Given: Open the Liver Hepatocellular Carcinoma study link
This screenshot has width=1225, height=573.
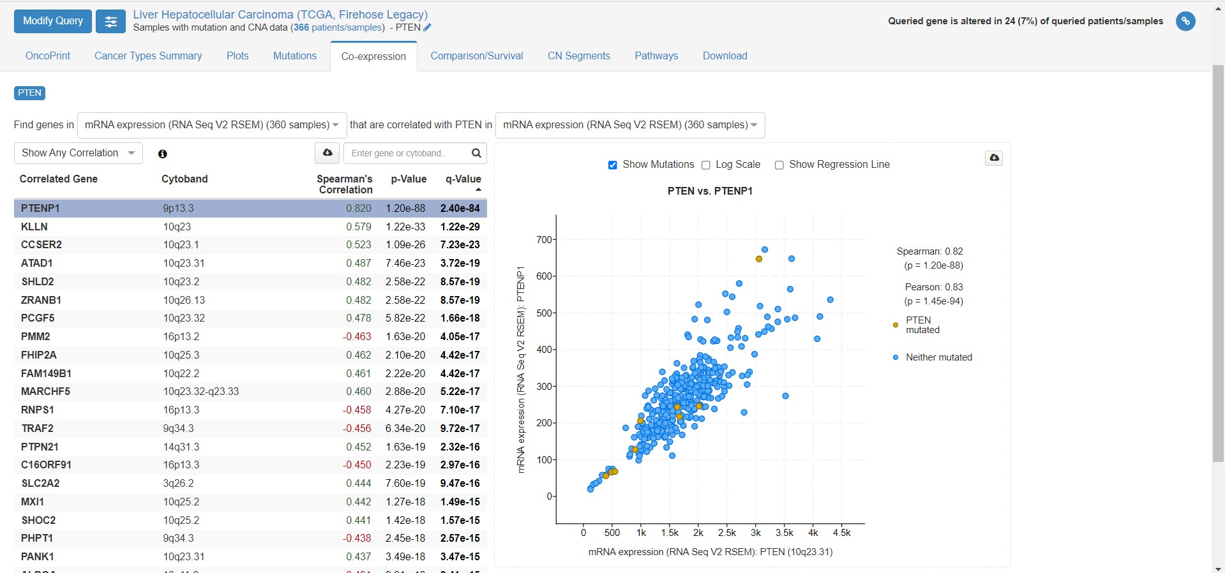Looking at the screenshot, I should point(280,14).
